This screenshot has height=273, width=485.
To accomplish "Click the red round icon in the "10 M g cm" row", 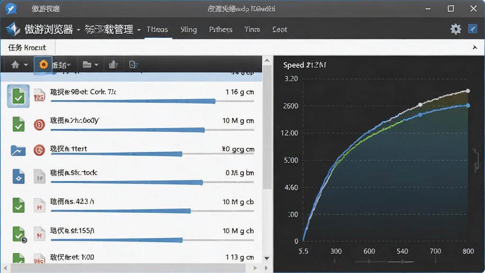I will click(39, 125).
